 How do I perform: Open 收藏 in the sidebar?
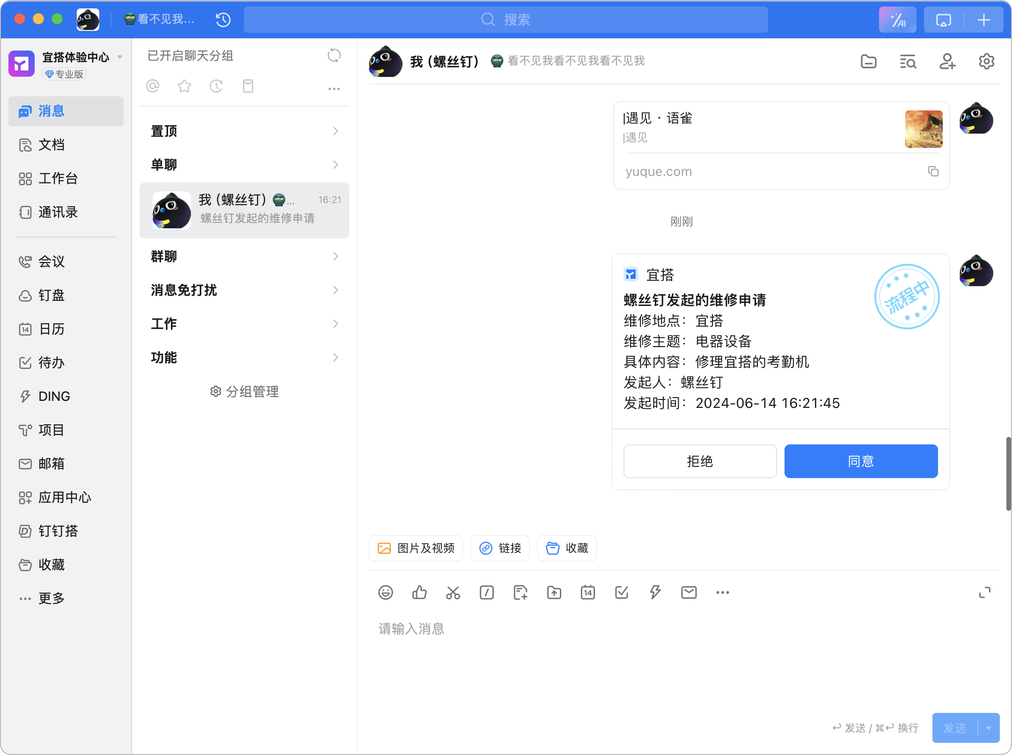coord(66,565)
